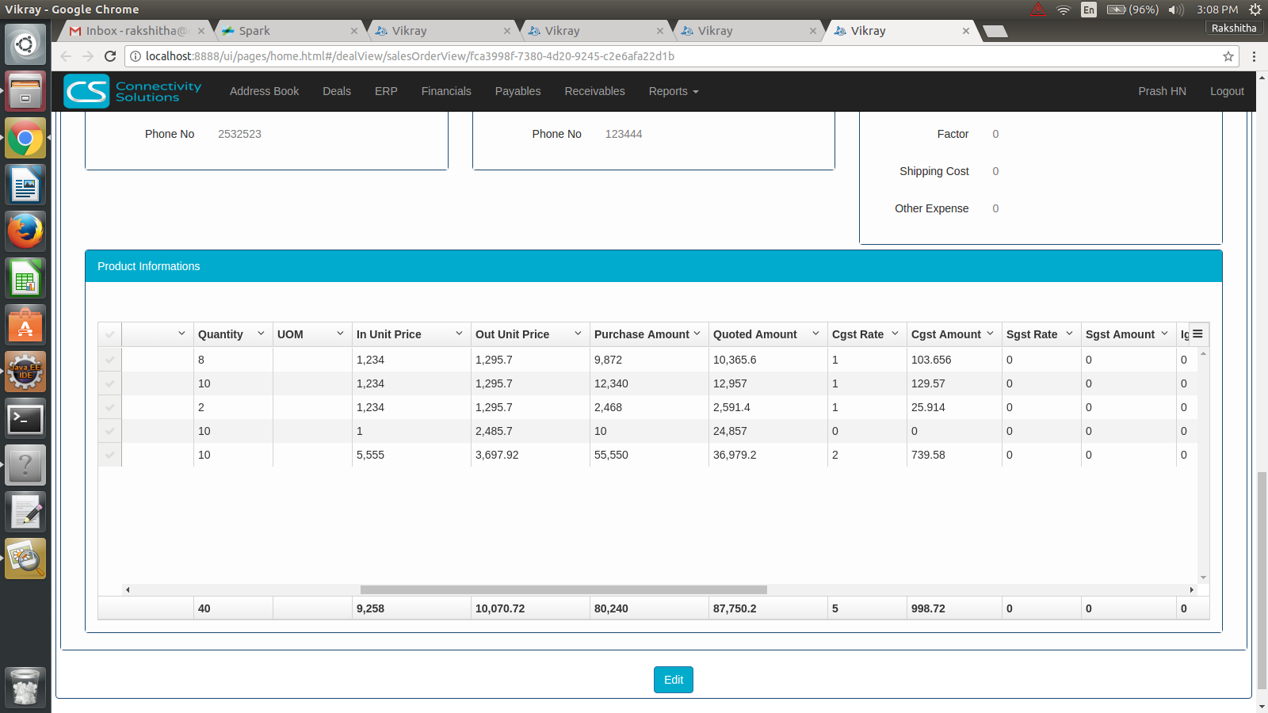Image resolution: width=1268 pixels, height=713 pixels.
Task: Reload the page with the refresh icon
Action: (110, 56)
